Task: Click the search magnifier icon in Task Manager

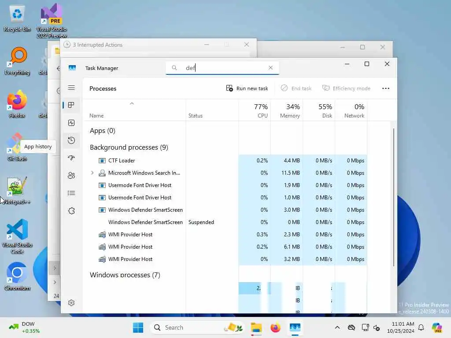Action: 174,68
